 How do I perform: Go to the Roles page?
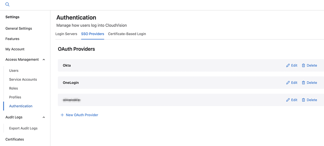13,88
